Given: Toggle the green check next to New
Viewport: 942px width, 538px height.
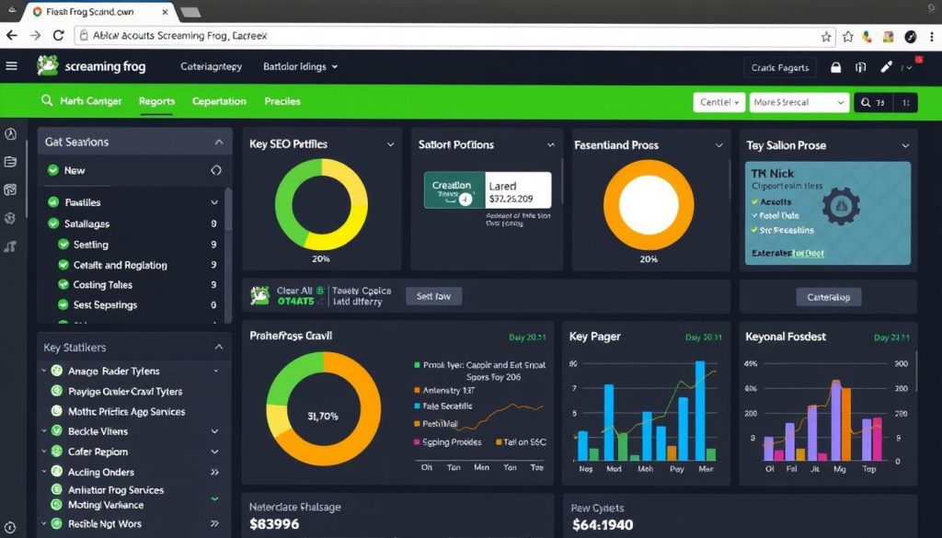Looking at the screenshot, I should (x=52, y=170).
